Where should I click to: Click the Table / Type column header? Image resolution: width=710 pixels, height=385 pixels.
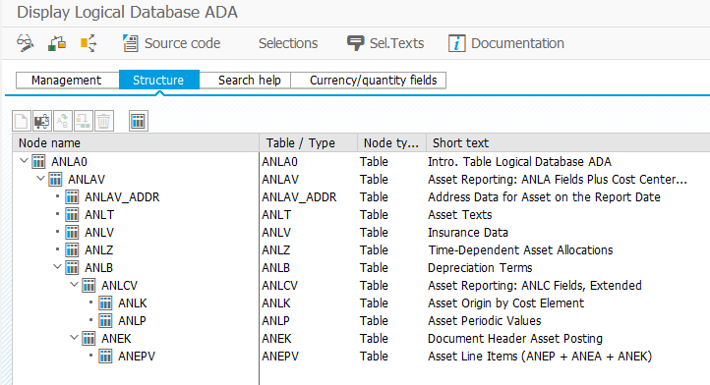coord(309,143)
